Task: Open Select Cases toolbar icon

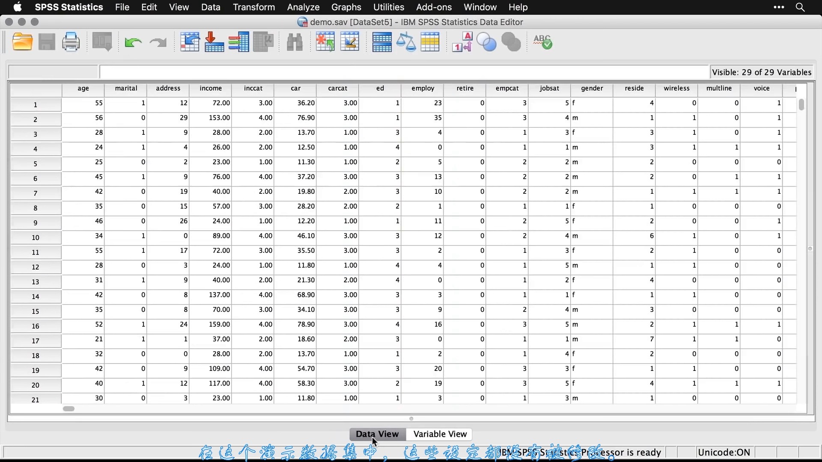Action: (430, 42)
